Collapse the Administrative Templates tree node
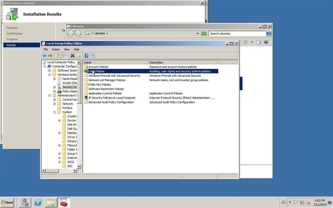The image size is (333, 208). (x=50, y=95)
